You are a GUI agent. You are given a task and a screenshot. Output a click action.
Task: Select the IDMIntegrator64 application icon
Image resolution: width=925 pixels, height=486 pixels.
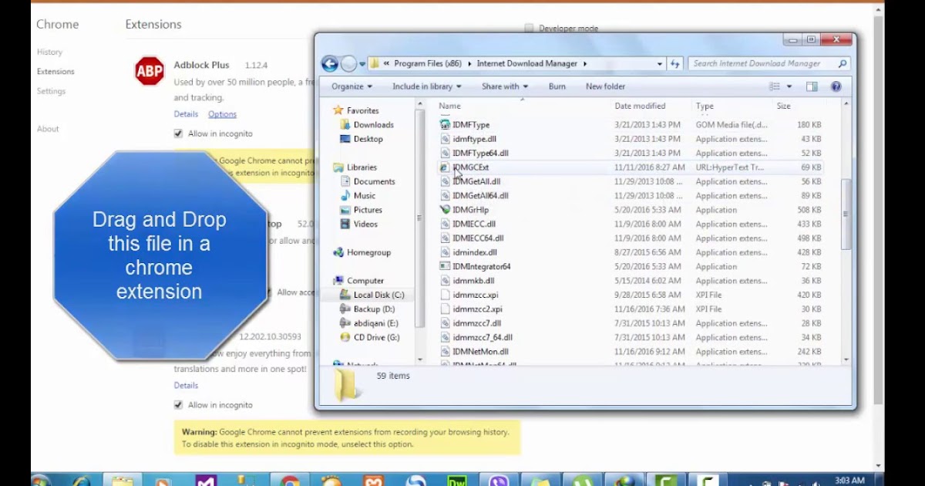(445, 267)
